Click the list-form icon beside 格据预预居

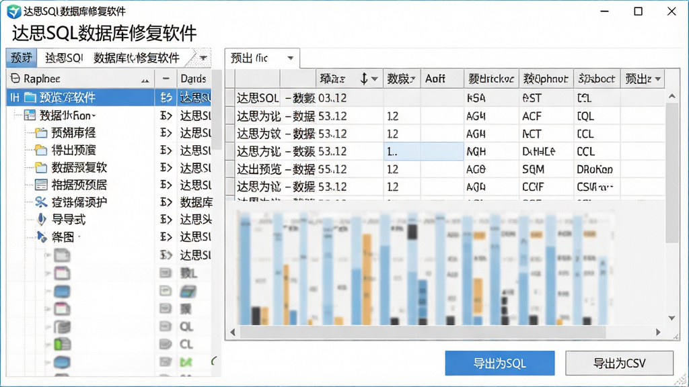(41, 185)
